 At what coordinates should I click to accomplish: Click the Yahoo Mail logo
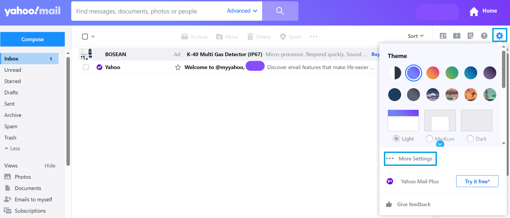32,11
